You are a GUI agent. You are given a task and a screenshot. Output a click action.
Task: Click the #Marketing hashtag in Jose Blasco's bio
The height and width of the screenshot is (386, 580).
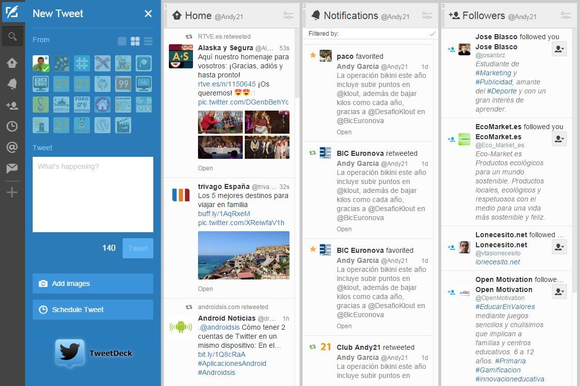click(x=493, y=73)
